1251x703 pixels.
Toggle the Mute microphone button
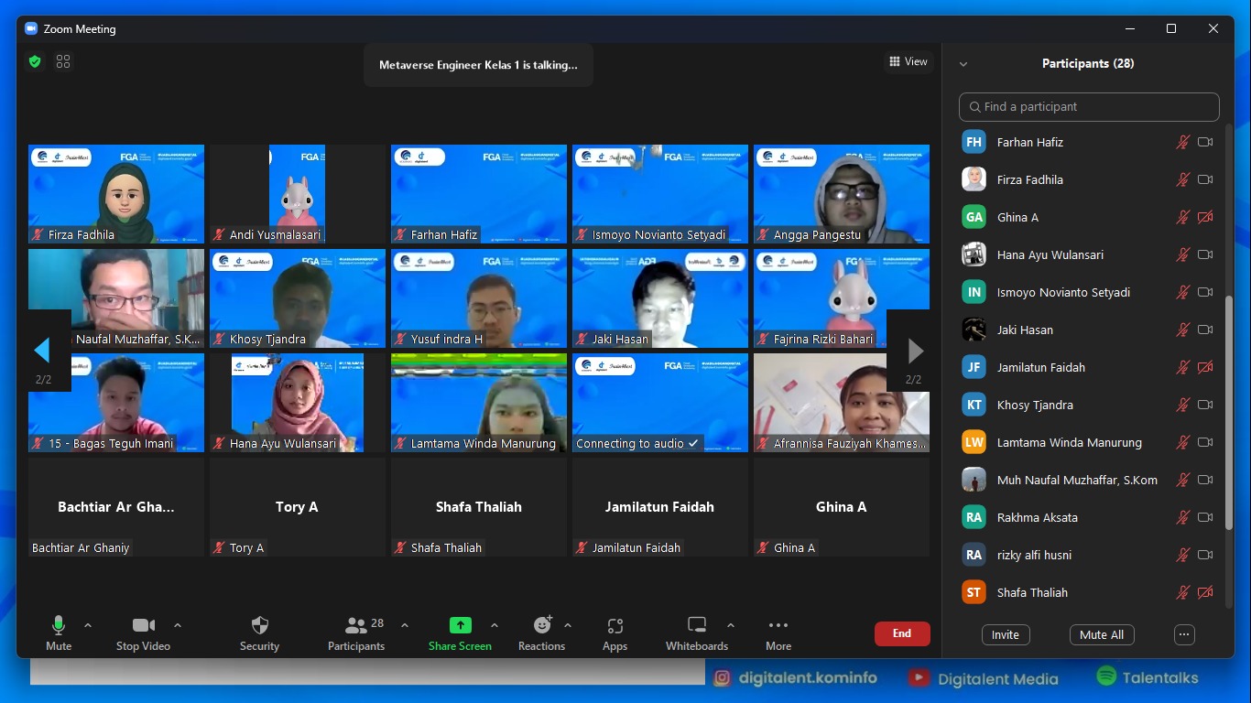click(59, 626)
